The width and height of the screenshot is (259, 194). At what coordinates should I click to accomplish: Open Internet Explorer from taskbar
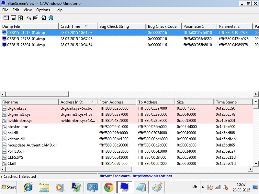(x=28, y=187)
